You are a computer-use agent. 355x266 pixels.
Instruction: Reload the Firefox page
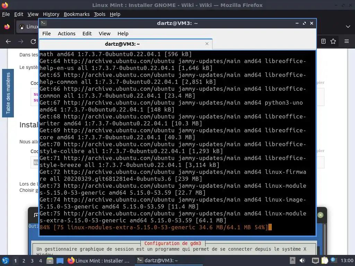click(33, 42)
